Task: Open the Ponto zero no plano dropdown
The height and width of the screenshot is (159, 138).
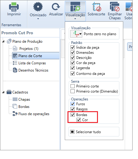Action: click(x=76, y=34)
